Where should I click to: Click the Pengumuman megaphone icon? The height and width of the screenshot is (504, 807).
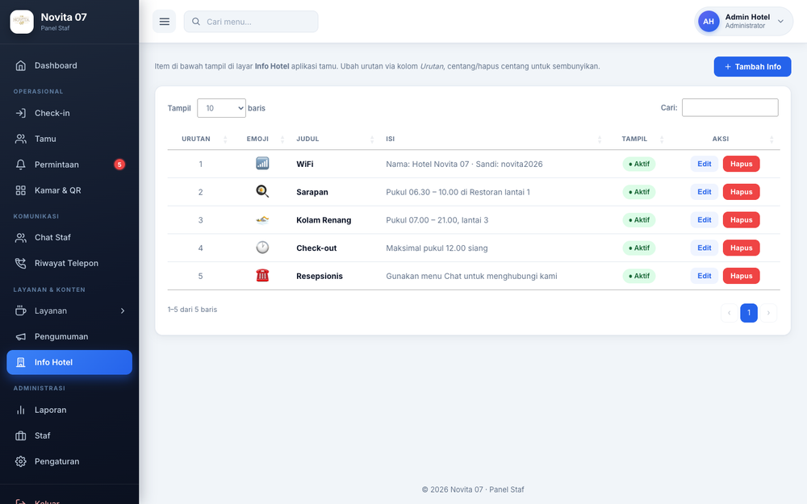tap(21, 336)
